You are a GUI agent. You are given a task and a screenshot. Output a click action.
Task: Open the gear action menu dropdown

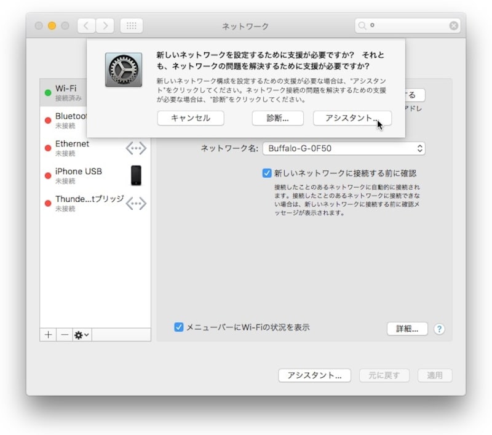click(x=81, y=334)
